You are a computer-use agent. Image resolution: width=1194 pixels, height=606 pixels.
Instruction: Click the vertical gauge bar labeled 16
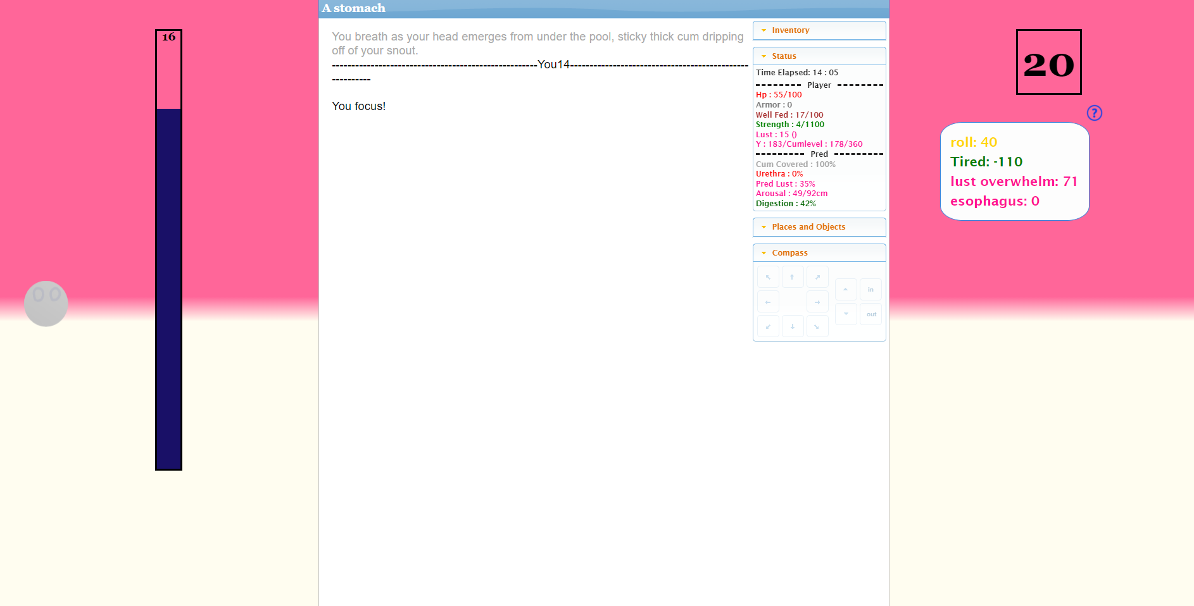coord(168,250)
